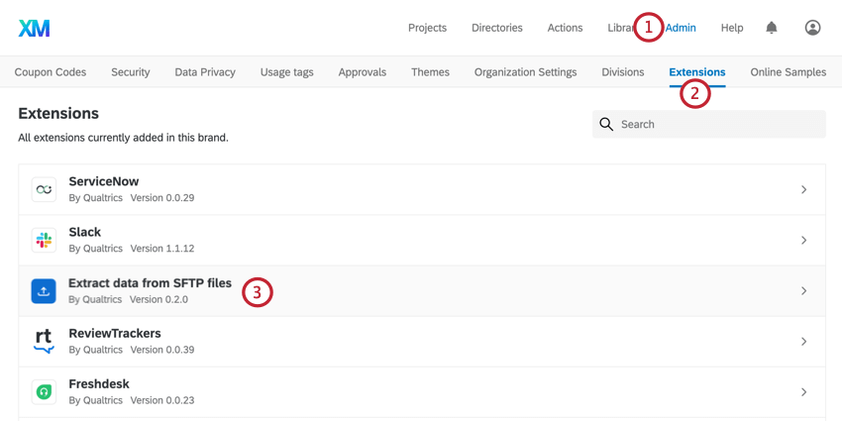The image size is (842, 421).
Task: Open Extract data from SFTP files title
Action: [150, 282]
